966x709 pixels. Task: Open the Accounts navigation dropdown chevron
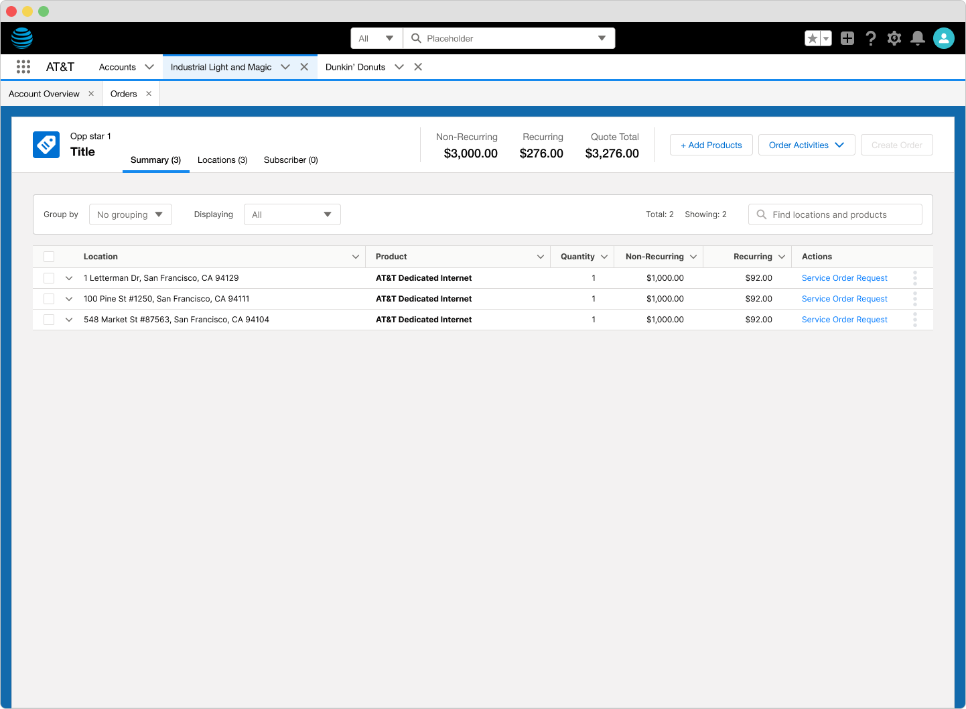(x=149, y=67)
